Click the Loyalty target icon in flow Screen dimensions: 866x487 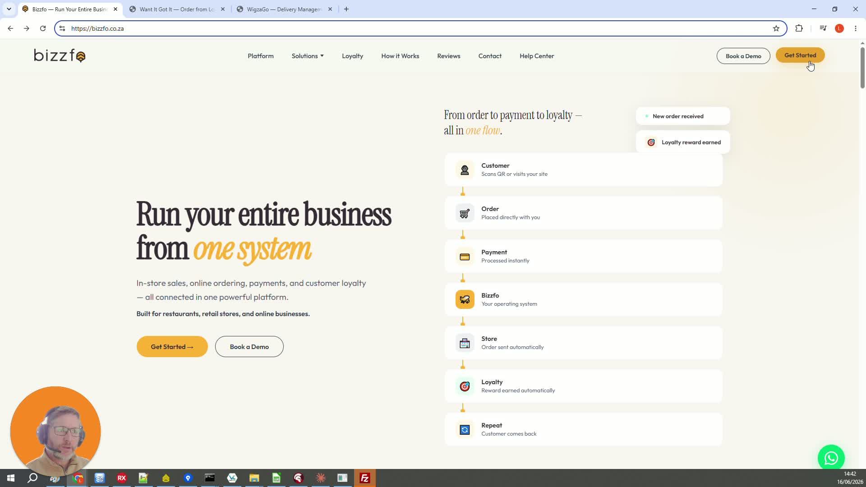point(465,386)
